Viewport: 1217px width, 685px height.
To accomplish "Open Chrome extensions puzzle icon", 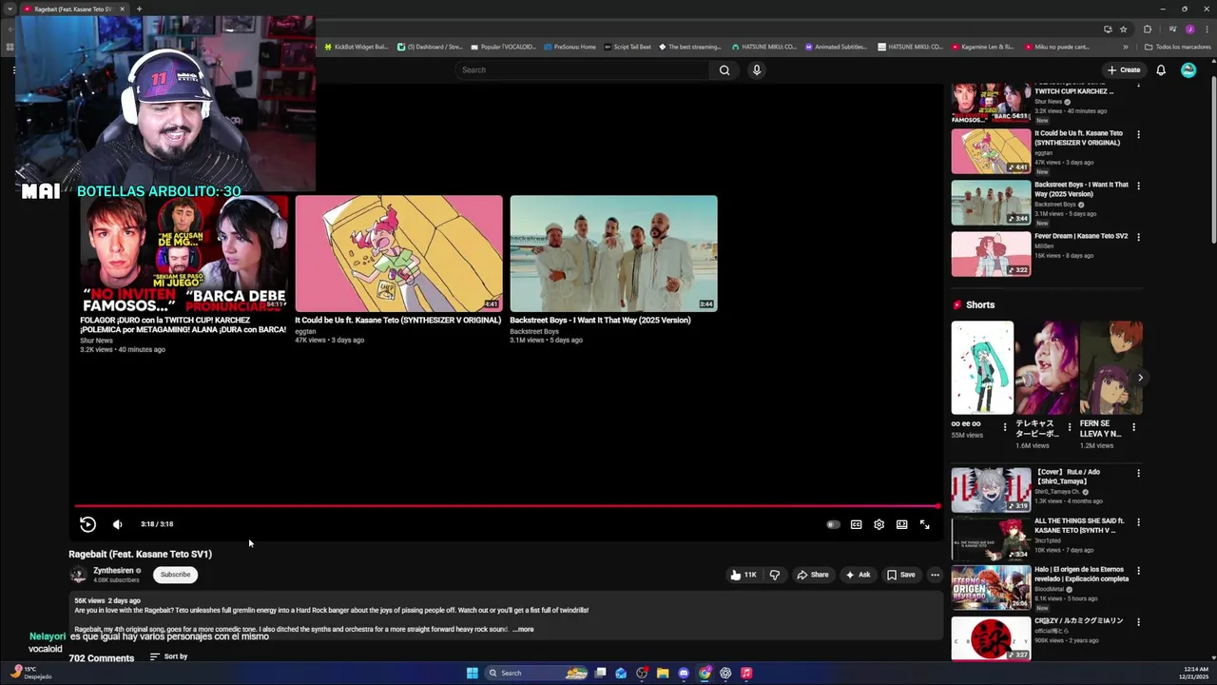I will [x=1148, y=29].
